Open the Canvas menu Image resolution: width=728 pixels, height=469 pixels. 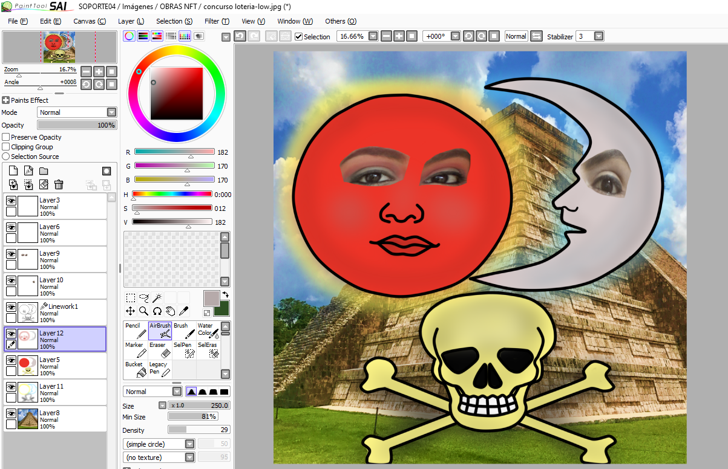[89, 21]
